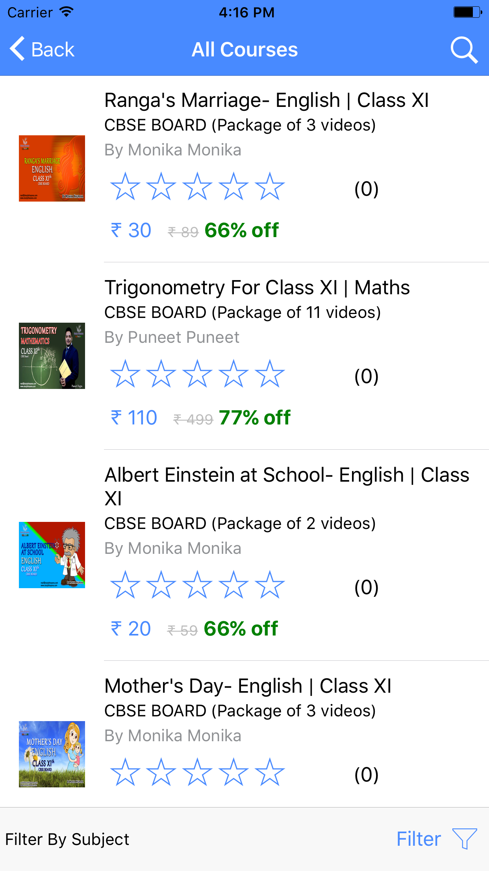Open Trigonometry For Class XI title
Screen dimensions: 489x871
tap(257, 288)
